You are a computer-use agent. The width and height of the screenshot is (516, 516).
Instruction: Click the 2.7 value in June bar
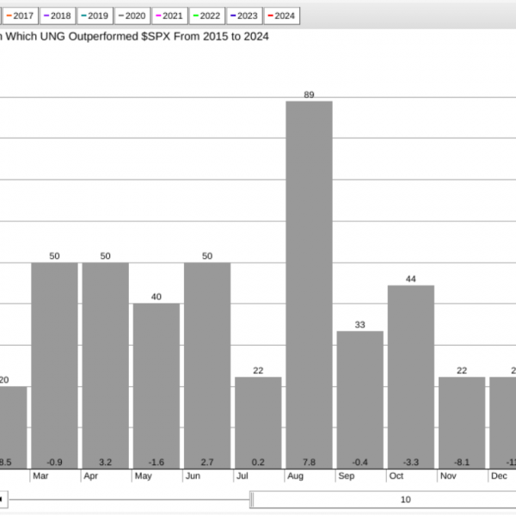(x=207, y=463)
